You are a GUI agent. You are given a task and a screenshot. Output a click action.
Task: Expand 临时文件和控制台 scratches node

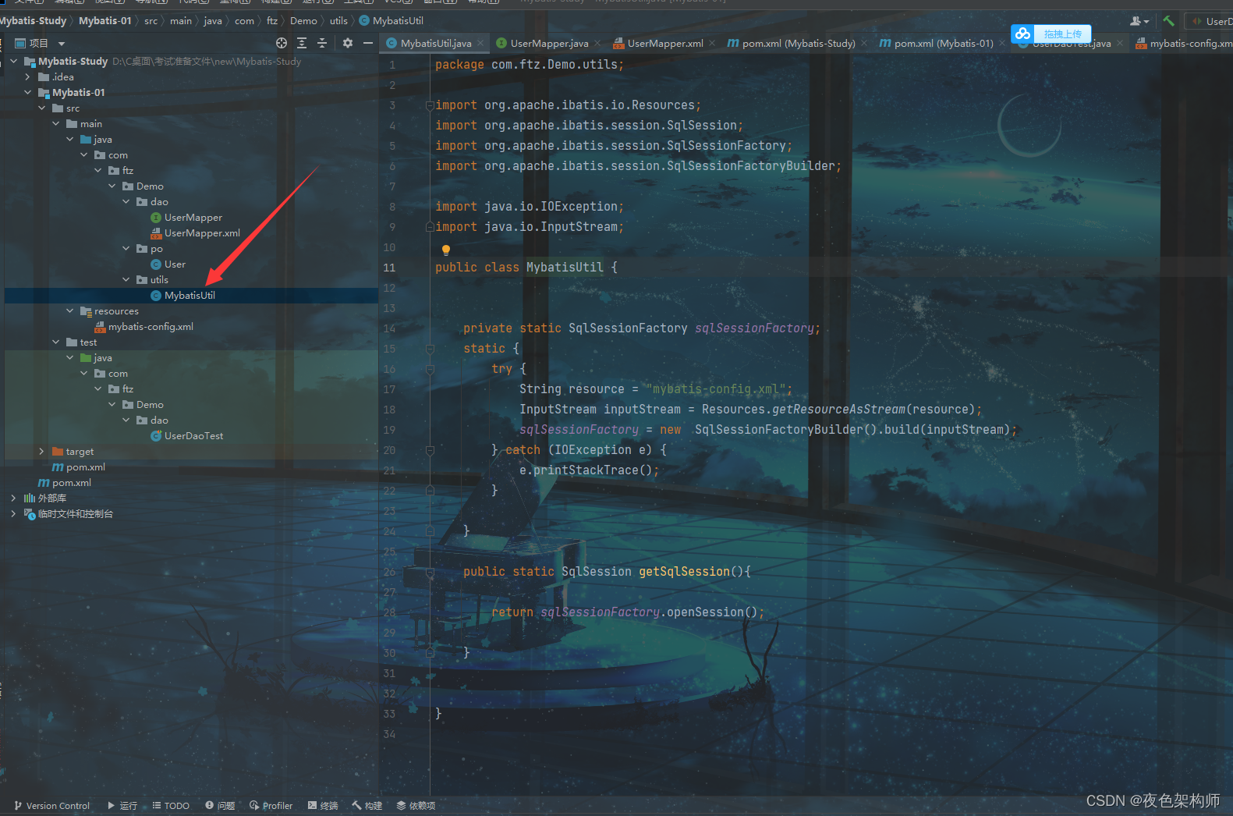coord(14,513)
